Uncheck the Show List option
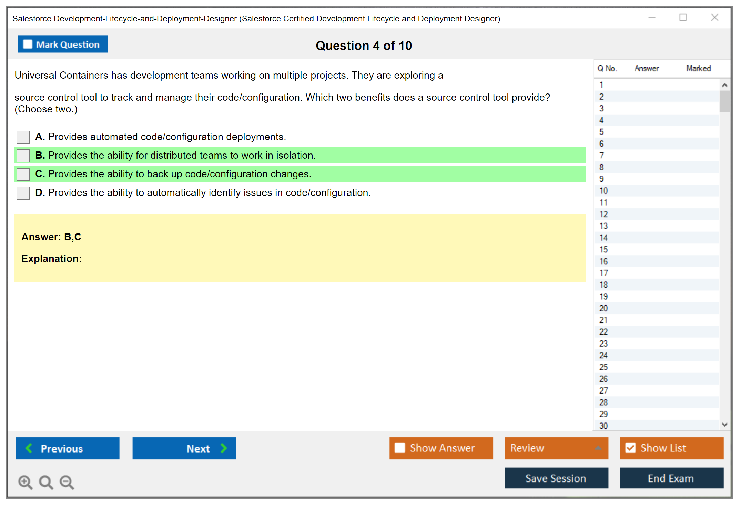 (630, 448)
